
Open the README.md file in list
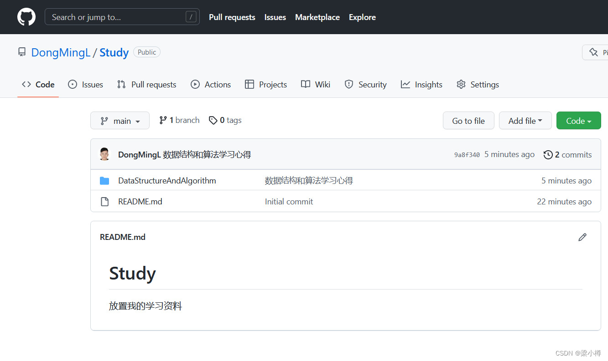coord(140,202)
